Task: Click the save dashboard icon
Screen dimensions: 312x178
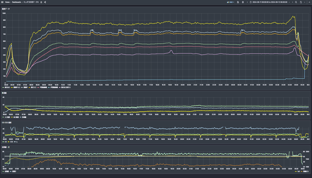Action: tap(238, 2)
